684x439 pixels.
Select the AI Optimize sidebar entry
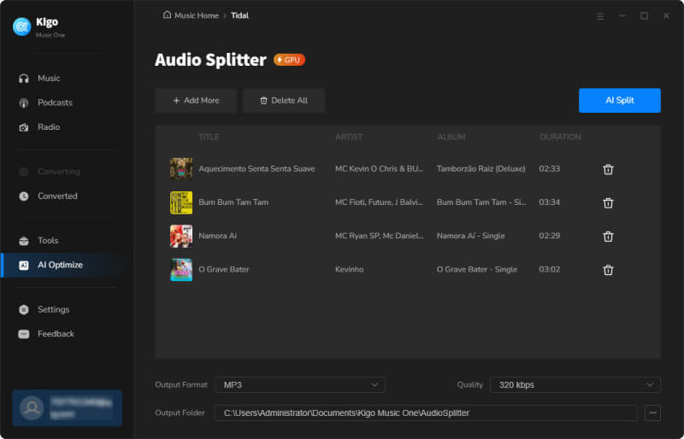(63, 265)
